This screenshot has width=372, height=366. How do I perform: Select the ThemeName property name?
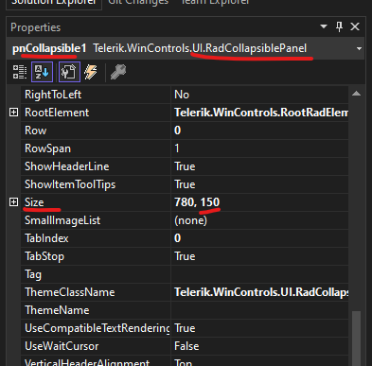coord(57,310)
